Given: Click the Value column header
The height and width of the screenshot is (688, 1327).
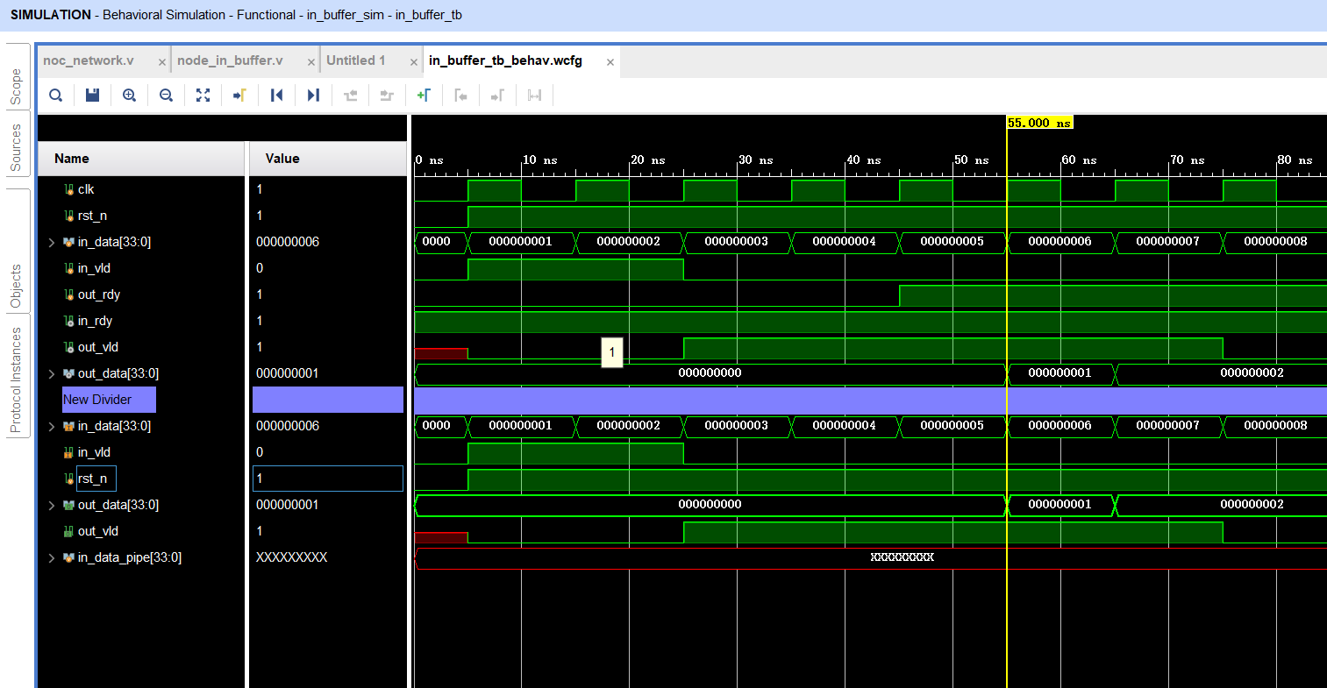Looking at the screenshot, I should click(328, 159).
